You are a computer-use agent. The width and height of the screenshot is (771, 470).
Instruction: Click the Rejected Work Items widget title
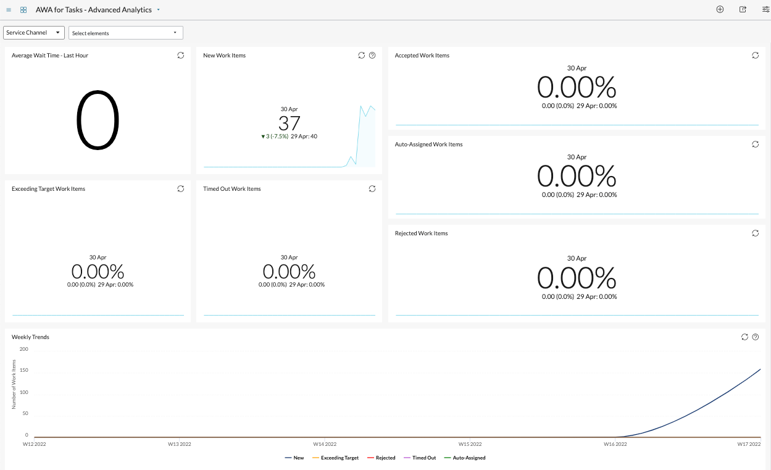(x=422, y=233)
